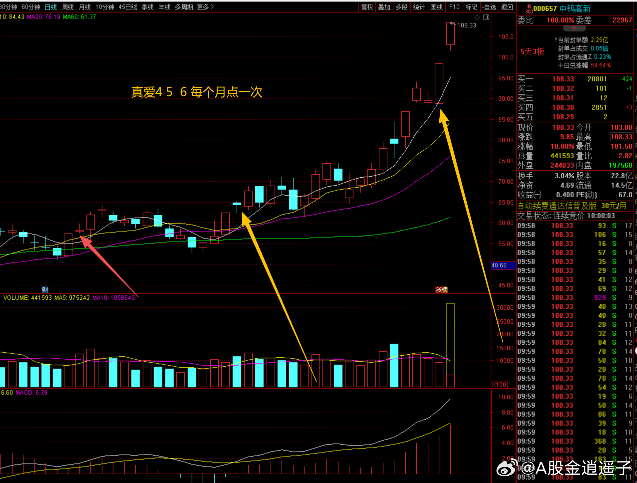The height and width of the screenshot is (483, 637).
Task: Open the 多周期 multi-period view
Action: point(184,7)
